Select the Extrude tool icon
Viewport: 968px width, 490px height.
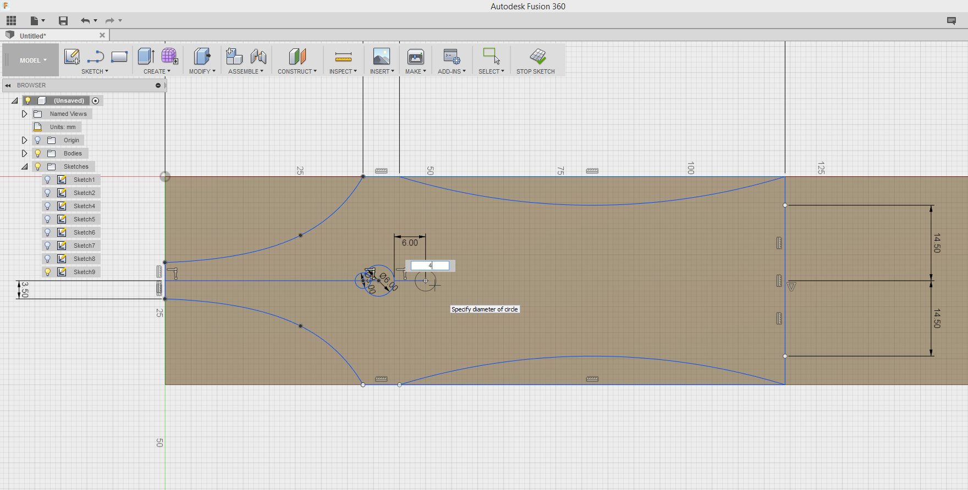tap(146, 56)
